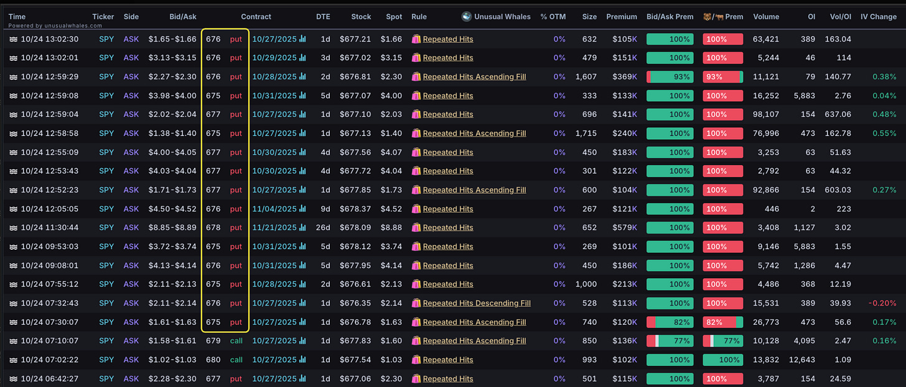
Task: Click the flow wave icon at 07:32:43
Action: coord(12,303)
